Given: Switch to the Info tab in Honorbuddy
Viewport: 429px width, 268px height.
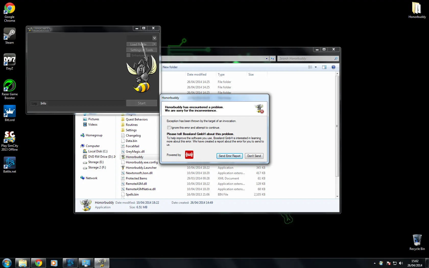Looking at the screenshot, I should pos(43,103).
